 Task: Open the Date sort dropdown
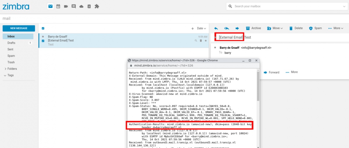coord(202,28)
